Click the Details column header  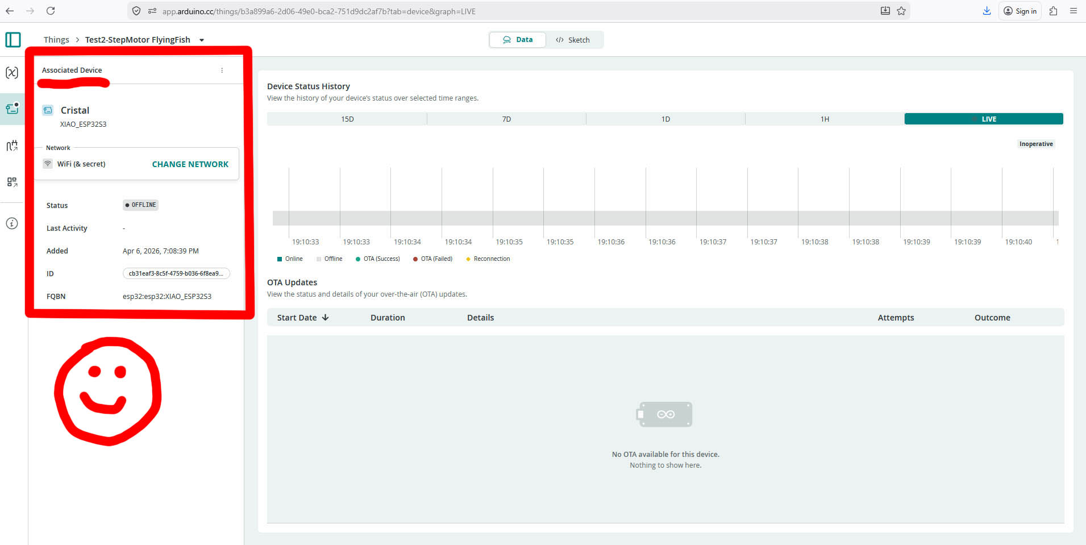click(x=480, y=318)
